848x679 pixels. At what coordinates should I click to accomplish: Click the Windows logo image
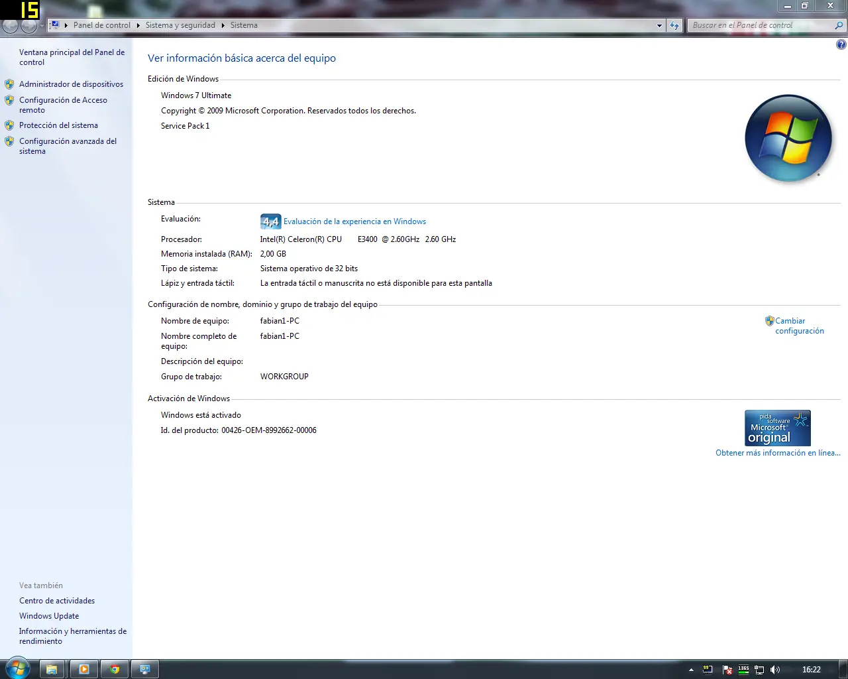pyautogui.click(x=788, y=139)
